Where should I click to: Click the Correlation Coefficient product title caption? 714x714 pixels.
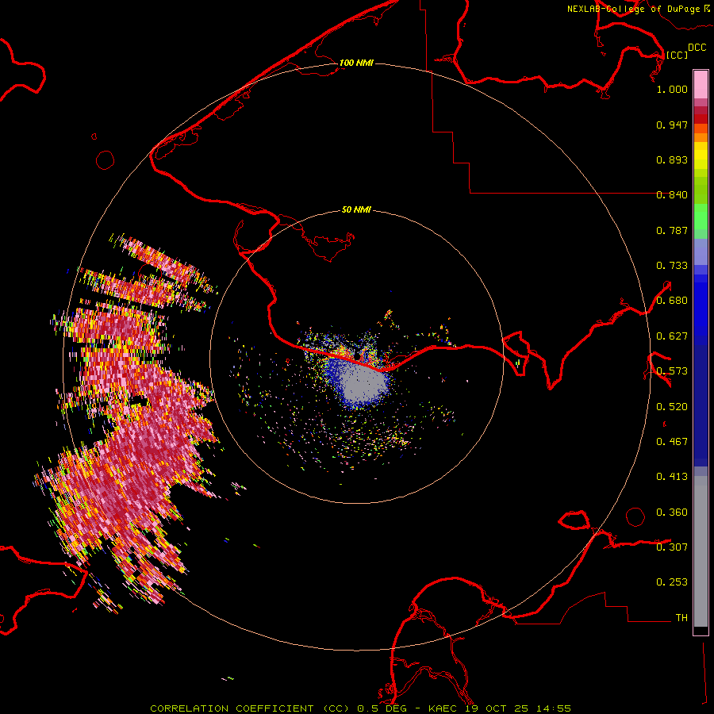tap(360, 708)
